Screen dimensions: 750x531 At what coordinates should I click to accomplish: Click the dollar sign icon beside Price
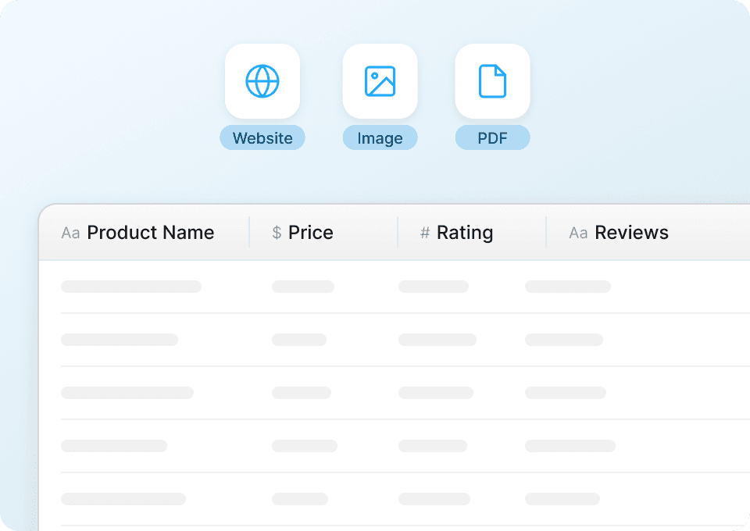click(x=277, y=233)
